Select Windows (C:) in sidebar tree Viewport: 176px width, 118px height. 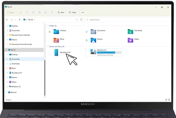pyautogui.click(x=16, y=87)
